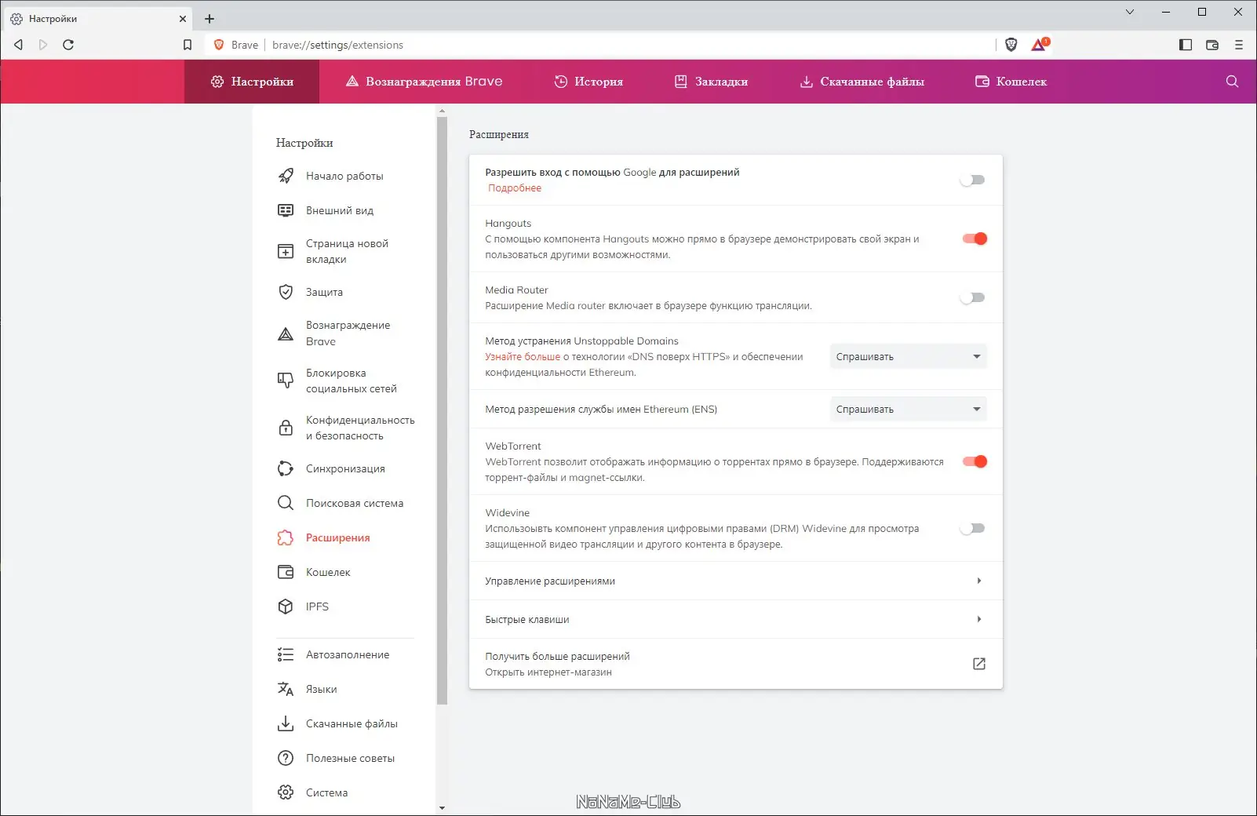This screenshot has width=1257, height=816.
Task: Open the Brave Shields icon in address bar
Action: coord(1010,45)
